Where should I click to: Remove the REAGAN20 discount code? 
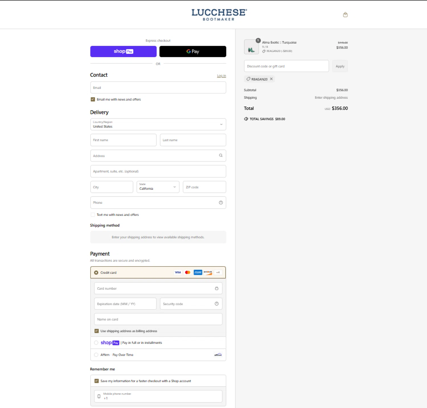[271, 79]
